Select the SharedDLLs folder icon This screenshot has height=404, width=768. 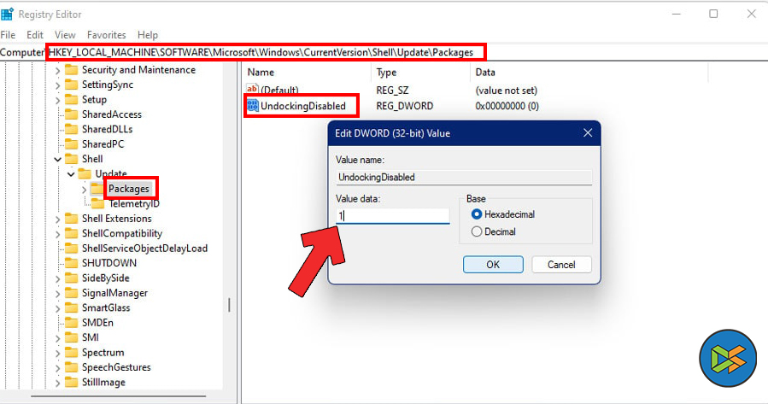point(72,129)
